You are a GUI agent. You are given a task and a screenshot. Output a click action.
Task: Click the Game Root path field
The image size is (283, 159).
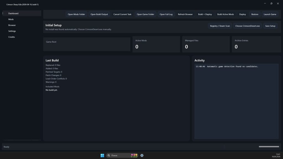coord(87,44)
